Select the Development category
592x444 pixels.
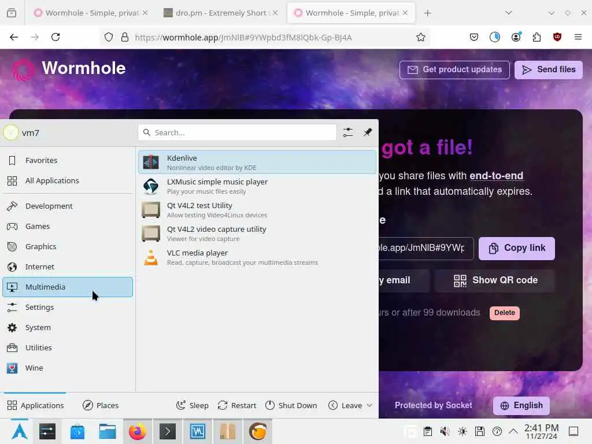(x=68, y=206)
